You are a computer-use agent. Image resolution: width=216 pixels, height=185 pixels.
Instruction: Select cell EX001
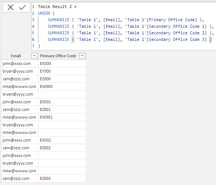[x=62, y=102]
